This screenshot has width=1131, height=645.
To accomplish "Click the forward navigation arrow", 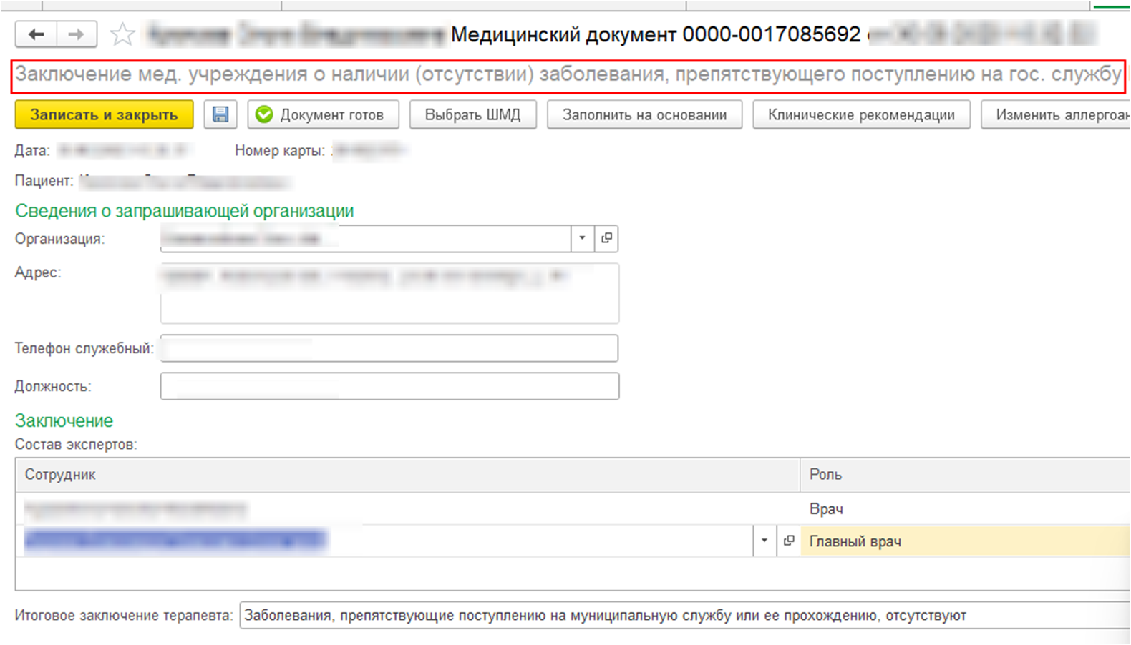I will (x=77, y=34).
